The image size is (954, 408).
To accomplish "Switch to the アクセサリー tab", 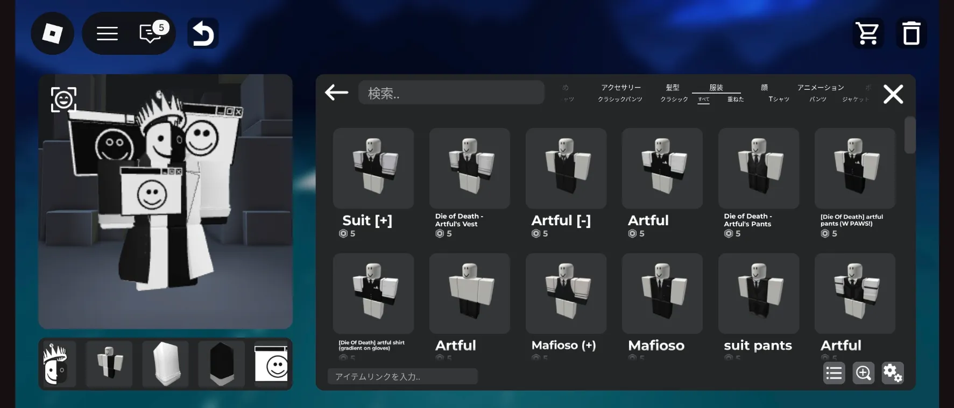I will click(x=621, y=87).
